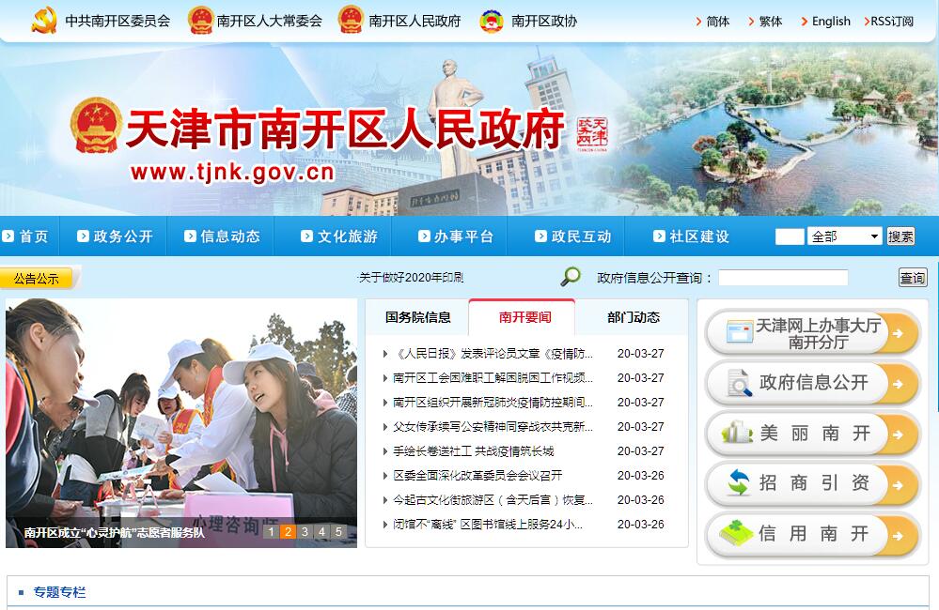This screenshot has height=610, width=939.
Task: Switch to the 国务院信息 tab
Action: (x=417, y=317)
